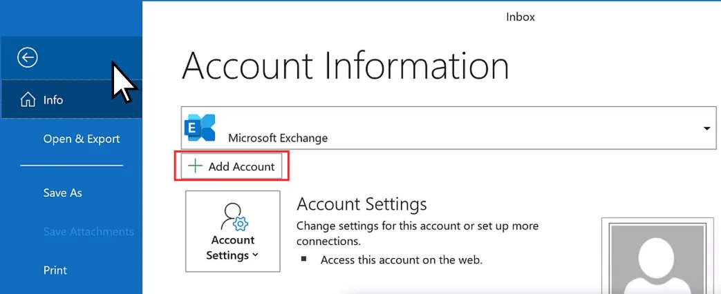The image size is (721, 294).
Task: Click the Account Settings section heading
Action: point(362,204)
